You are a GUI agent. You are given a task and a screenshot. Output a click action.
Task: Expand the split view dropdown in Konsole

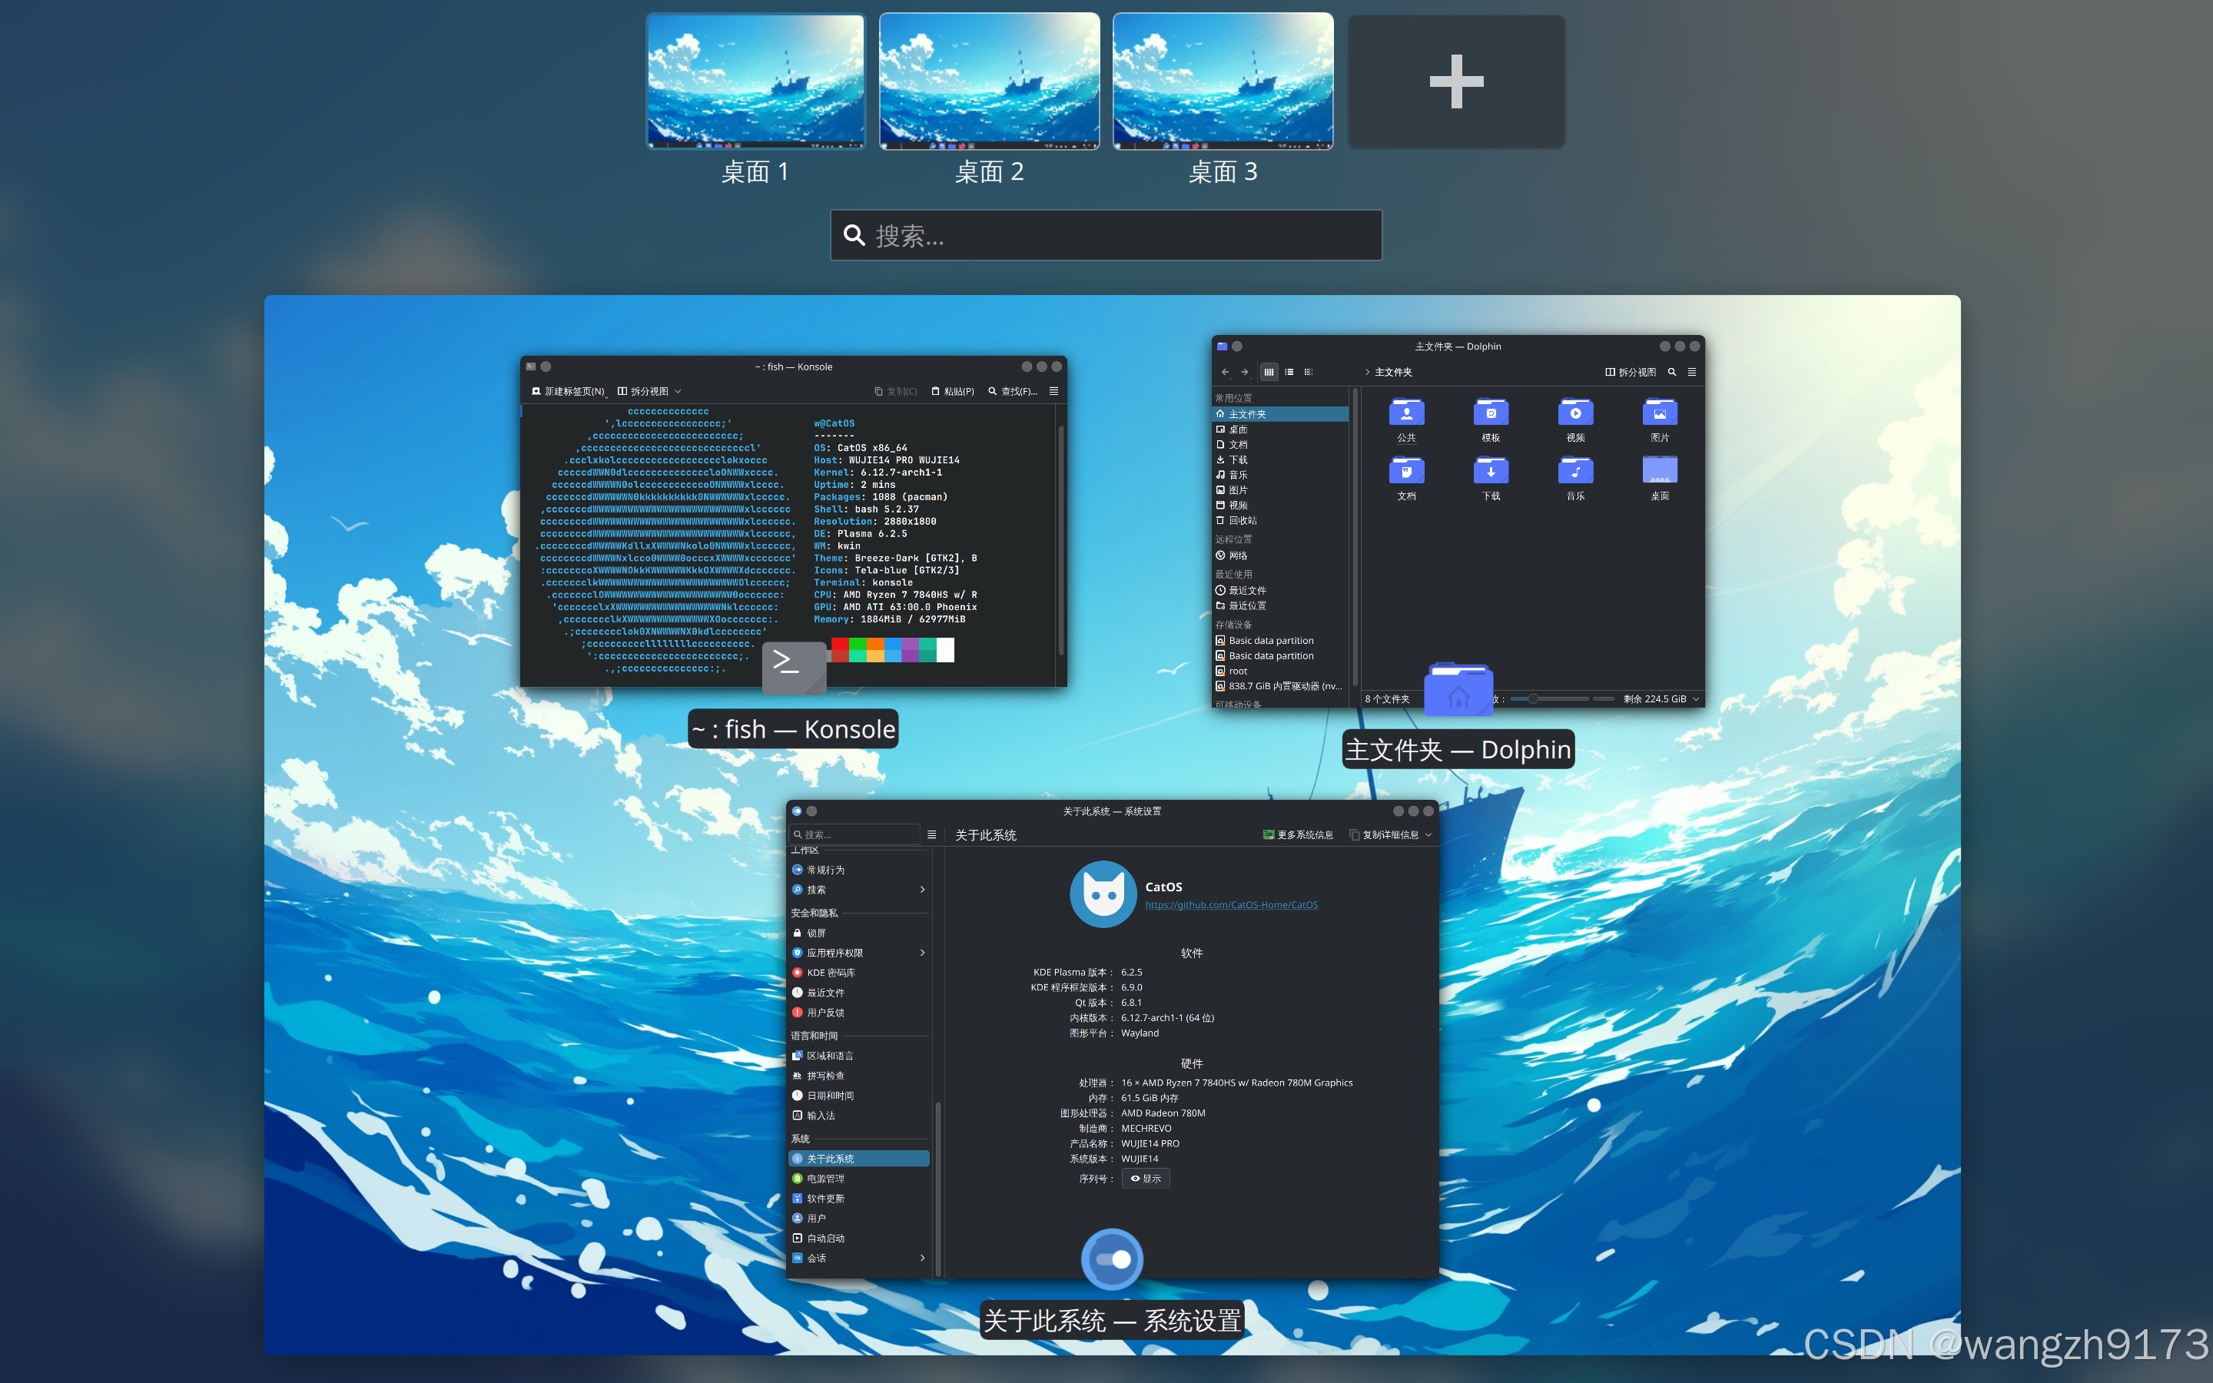pyautogui.click(x=678, y=392)
